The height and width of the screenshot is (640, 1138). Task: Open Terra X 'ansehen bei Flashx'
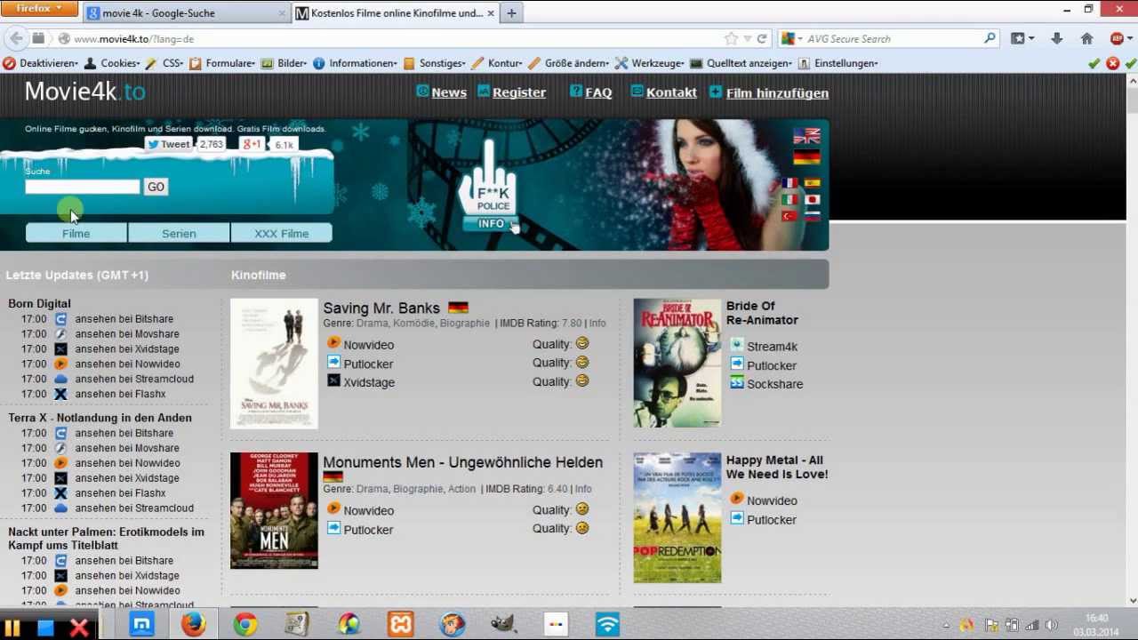click(120, 493)
